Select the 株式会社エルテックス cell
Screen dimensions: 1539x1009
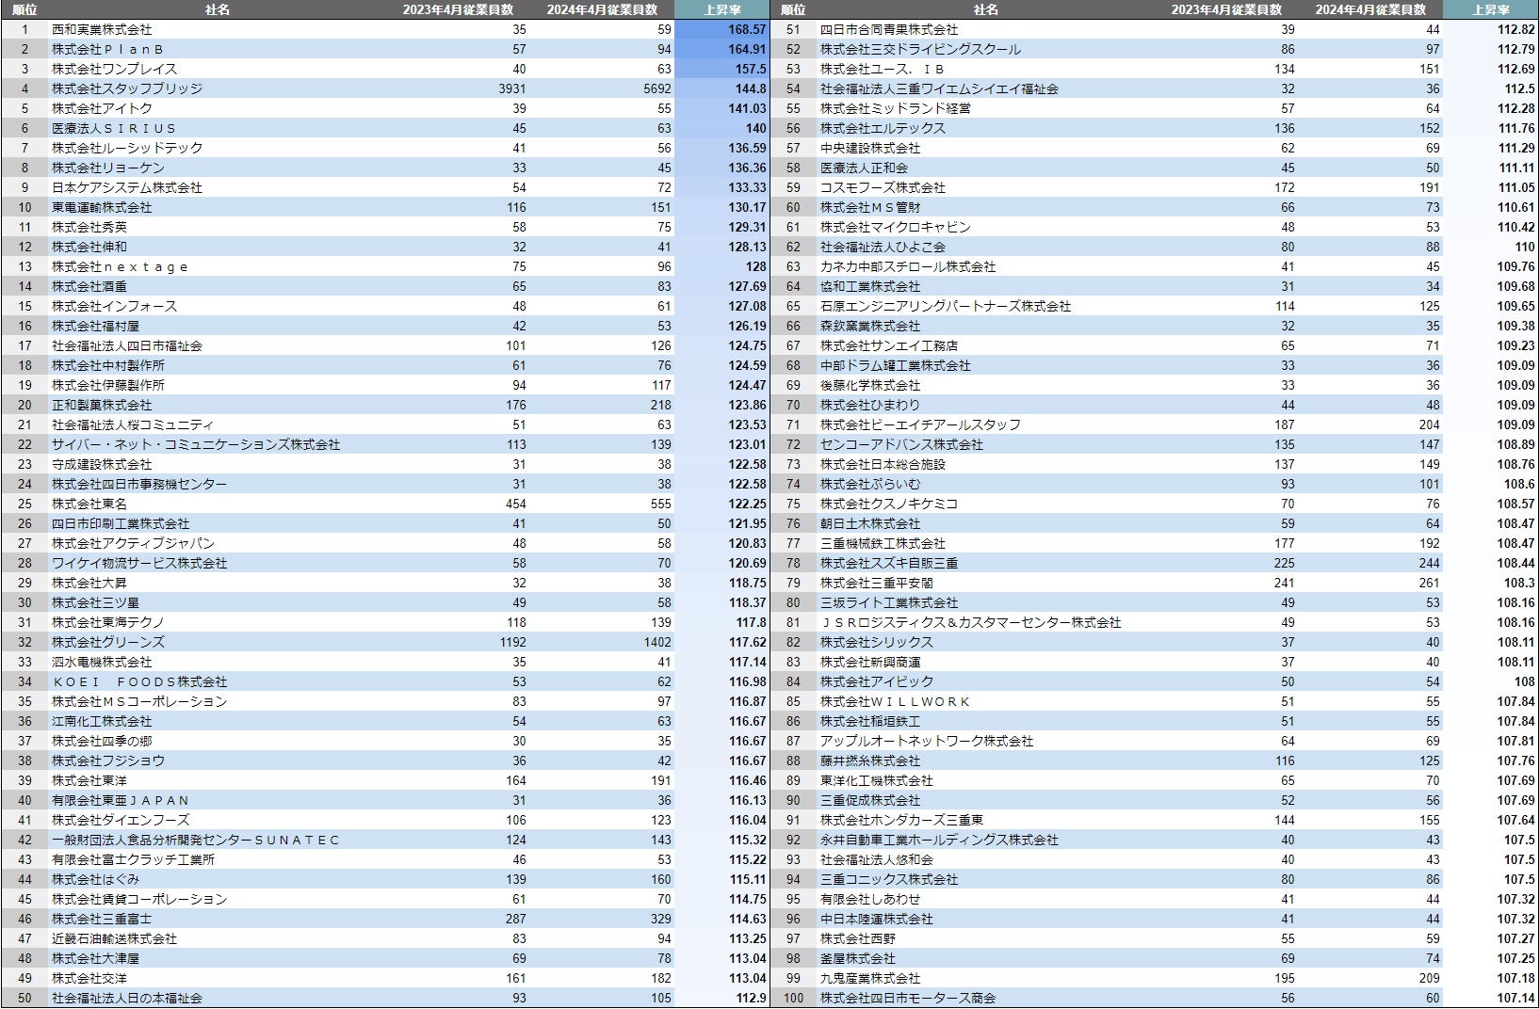click(x=883, y=128)
